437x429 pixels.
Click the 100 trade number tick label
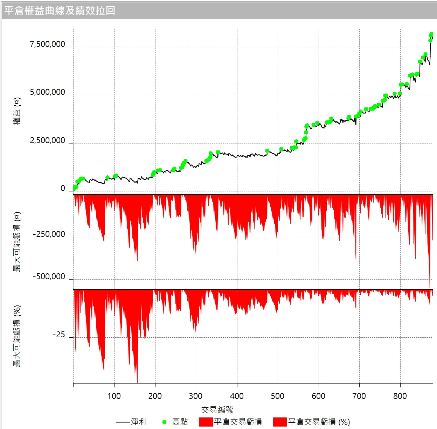[x=114, y=396]
